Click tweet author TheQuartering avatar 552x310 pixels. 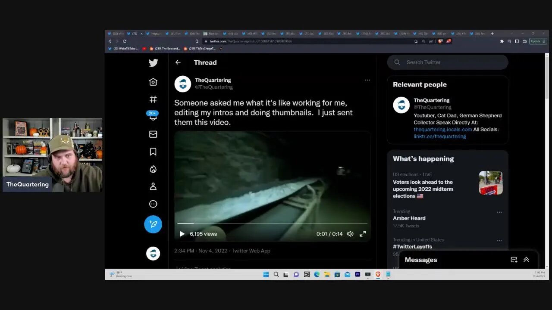point(182,84)
